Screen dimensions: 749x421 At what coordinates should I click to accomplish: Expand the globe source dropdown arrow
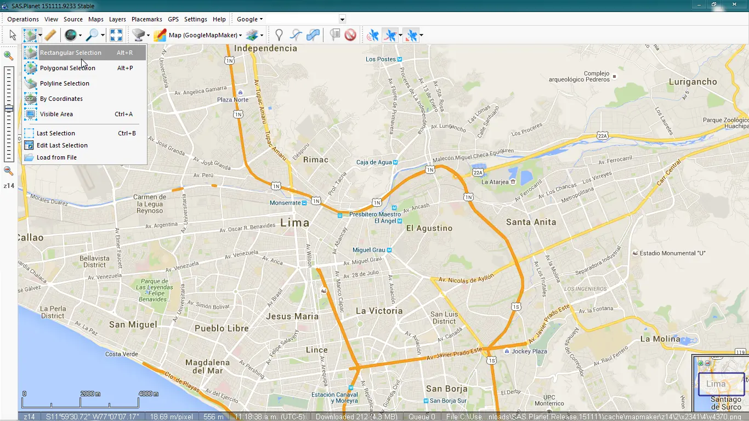(x=80, y=35)
